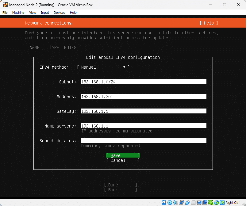Select the Name servers input field
The width and height of the screenshot is (246, 206).
[144, 126]
